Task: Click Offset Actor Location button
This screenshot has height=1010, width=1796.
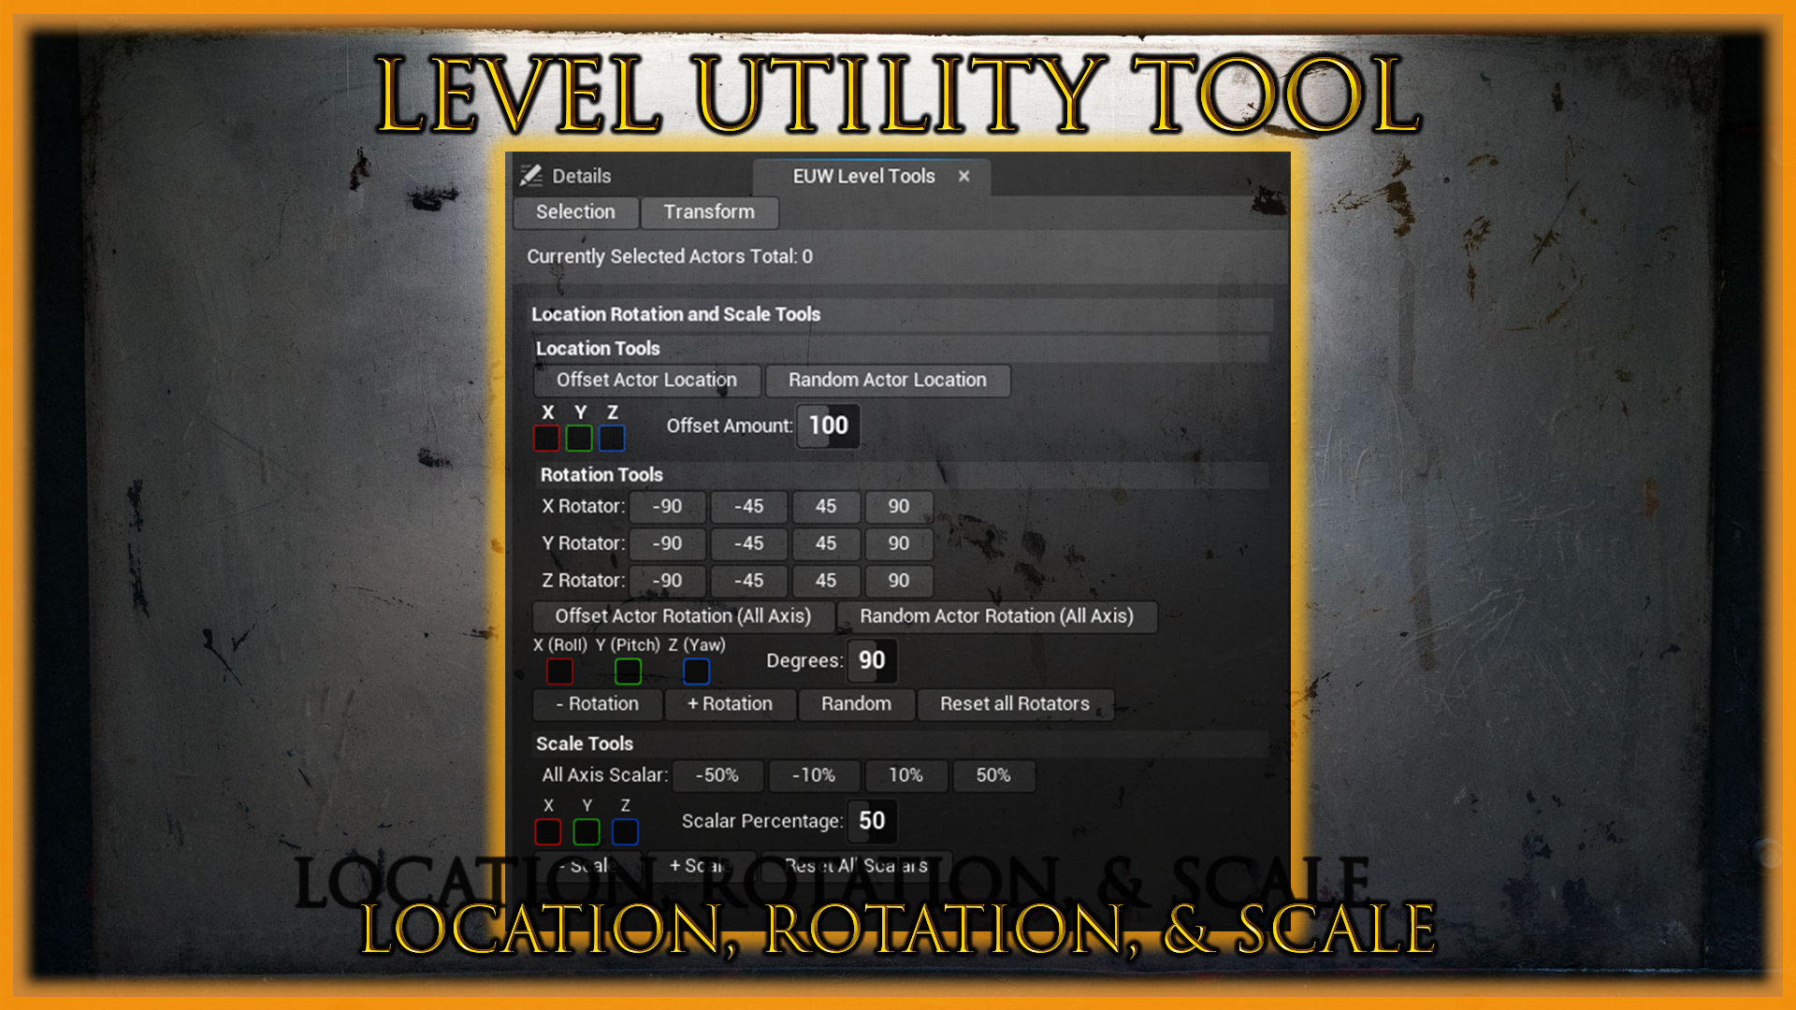Action: pos(646,380)
